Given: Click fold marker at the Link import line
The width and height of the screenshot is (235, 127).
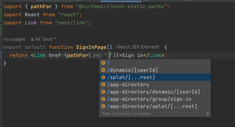Looking at the screenshot, I should coord(2,23).
